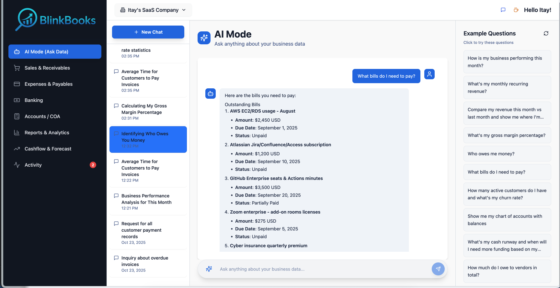Open Average Time chat from 12:22 PM
This screenshot has height=288, width=560.
coord(148,171)
